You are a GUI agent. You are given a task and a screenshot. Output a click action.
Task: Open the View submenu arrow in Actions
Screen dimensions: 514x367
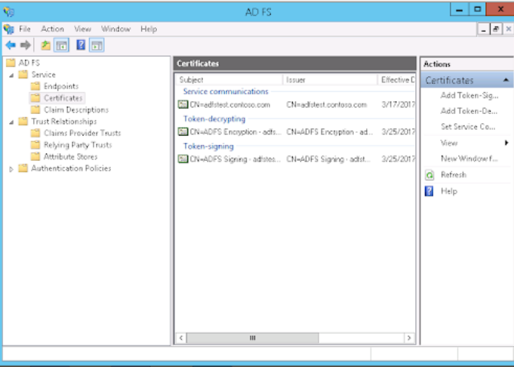click(506, 143)
